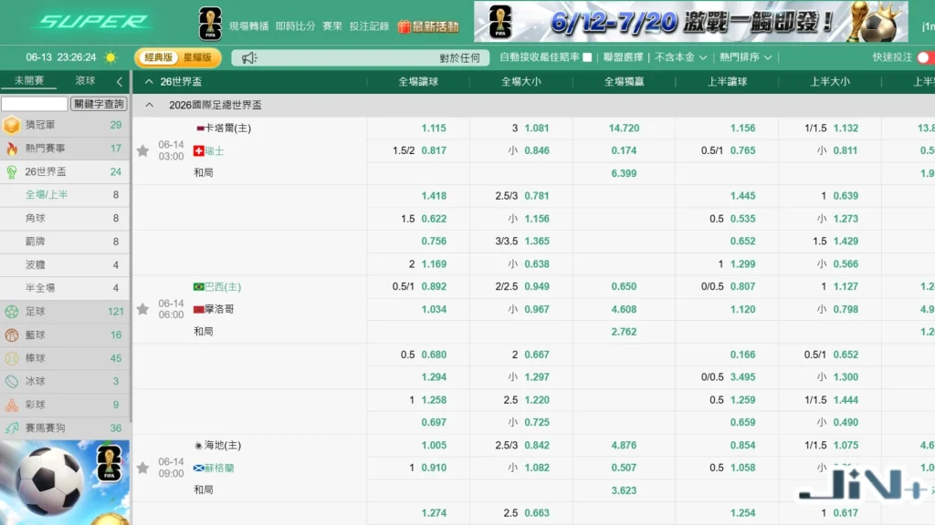Enable 自動接收最佳賠率 checkbox
This screenshot has width=935, height=525.
pyautogui.click(x=587, y=57)
